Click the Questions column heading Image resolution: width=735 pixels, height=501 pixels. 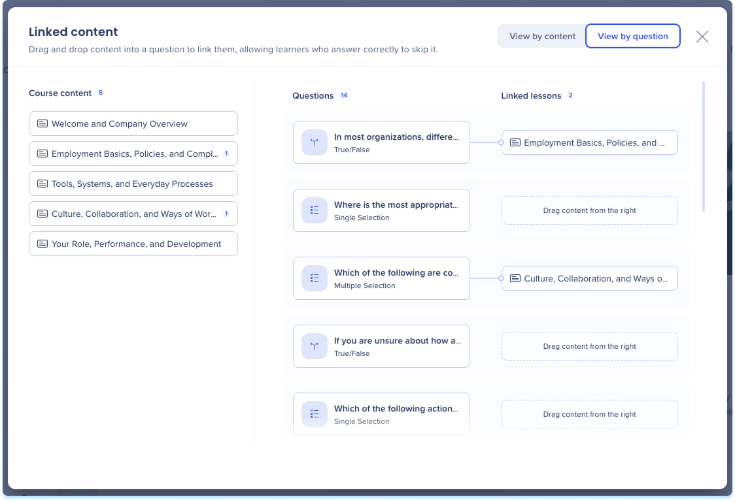(x=313, y=95)
